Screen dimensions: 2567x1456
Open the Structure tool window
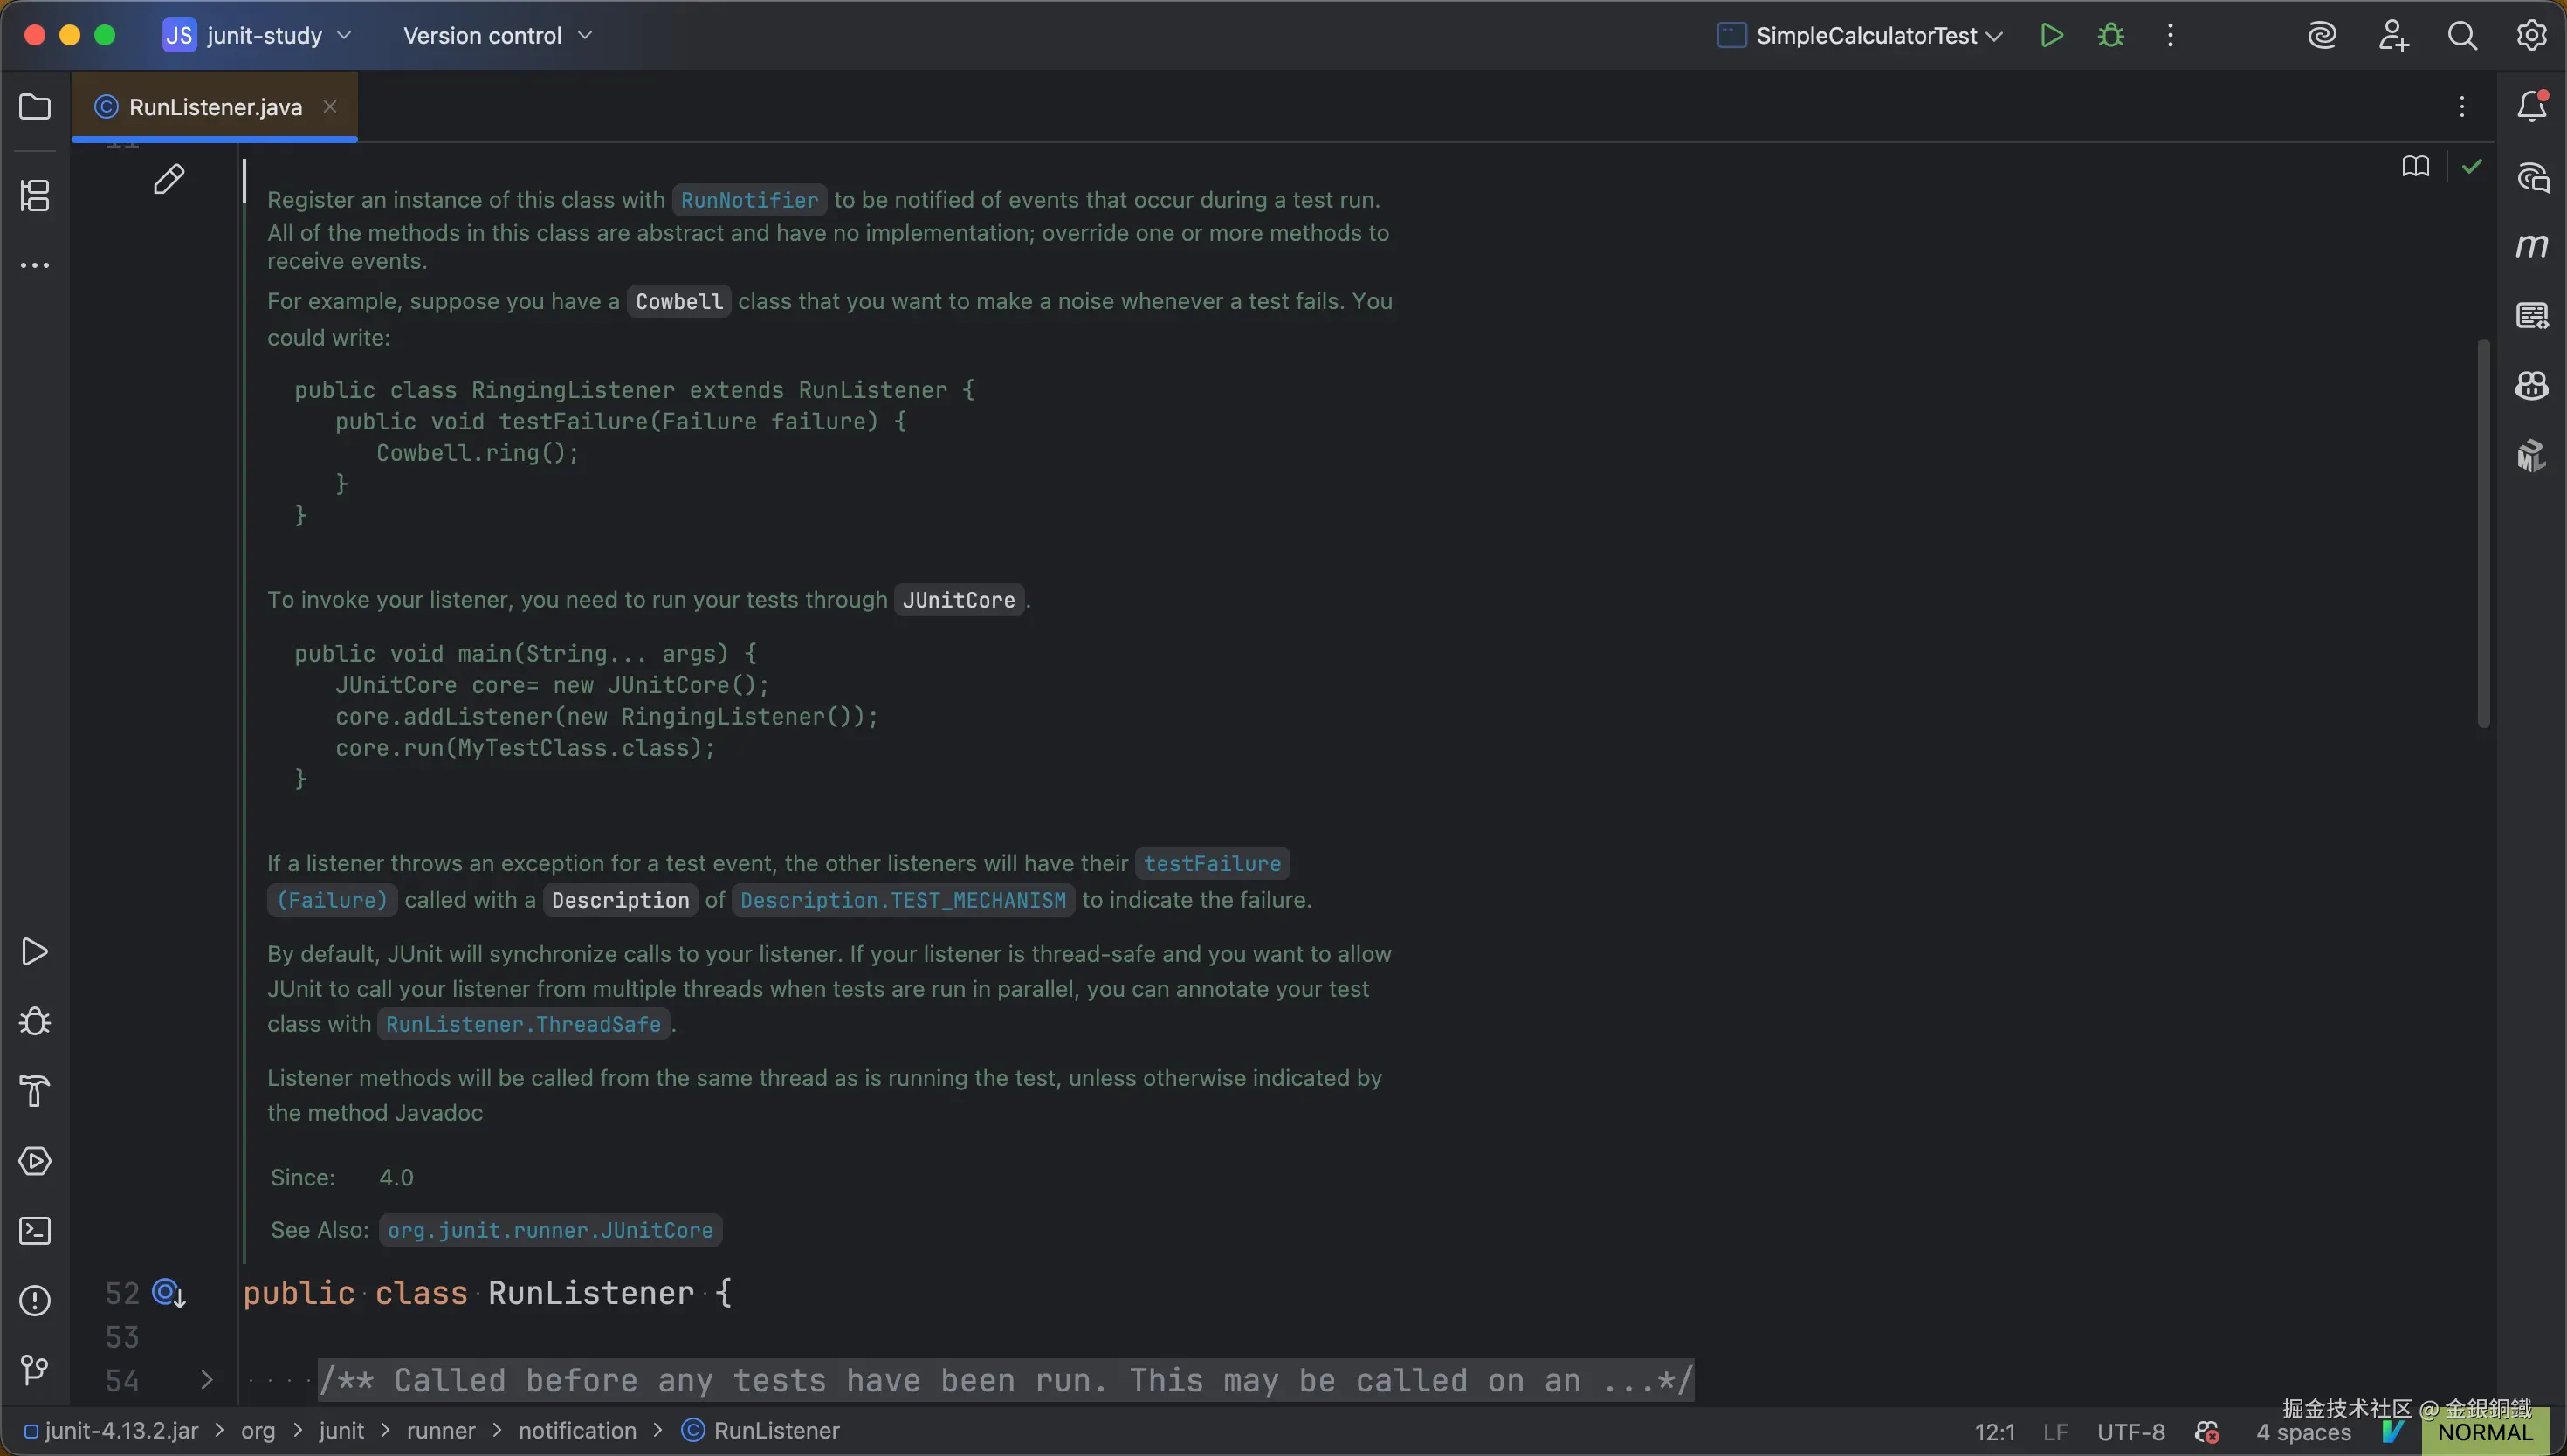pyautogui.click(x=35, y=195)
